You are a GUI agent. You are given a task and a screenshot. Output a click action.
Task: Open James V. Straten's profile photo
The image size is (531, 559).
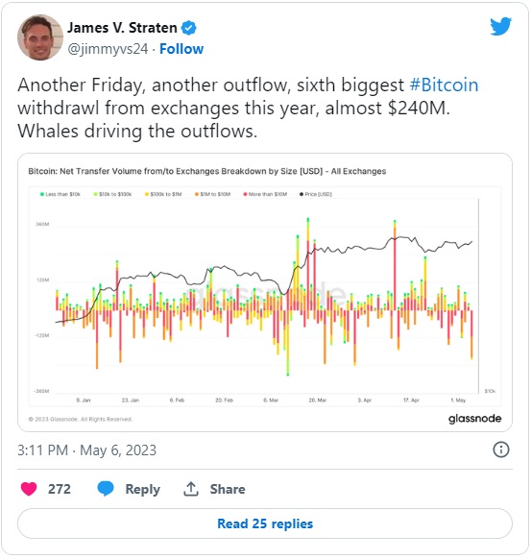(40, 37)
